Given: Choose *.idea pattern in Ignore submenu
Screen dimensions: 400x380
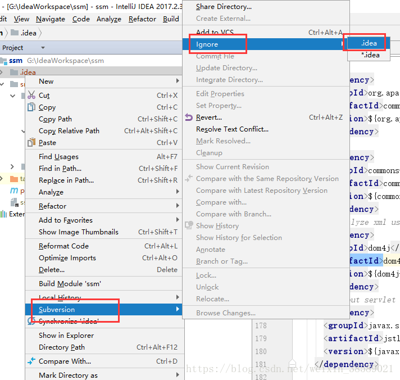Looking at the screenshot, I should tap(369, 55).
